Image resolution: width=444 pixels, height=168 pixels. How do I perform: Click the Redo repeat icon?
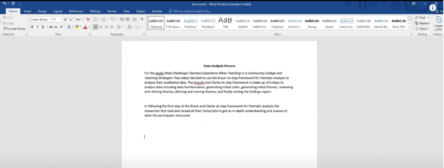pyautogui.click(x=13, y=3)
